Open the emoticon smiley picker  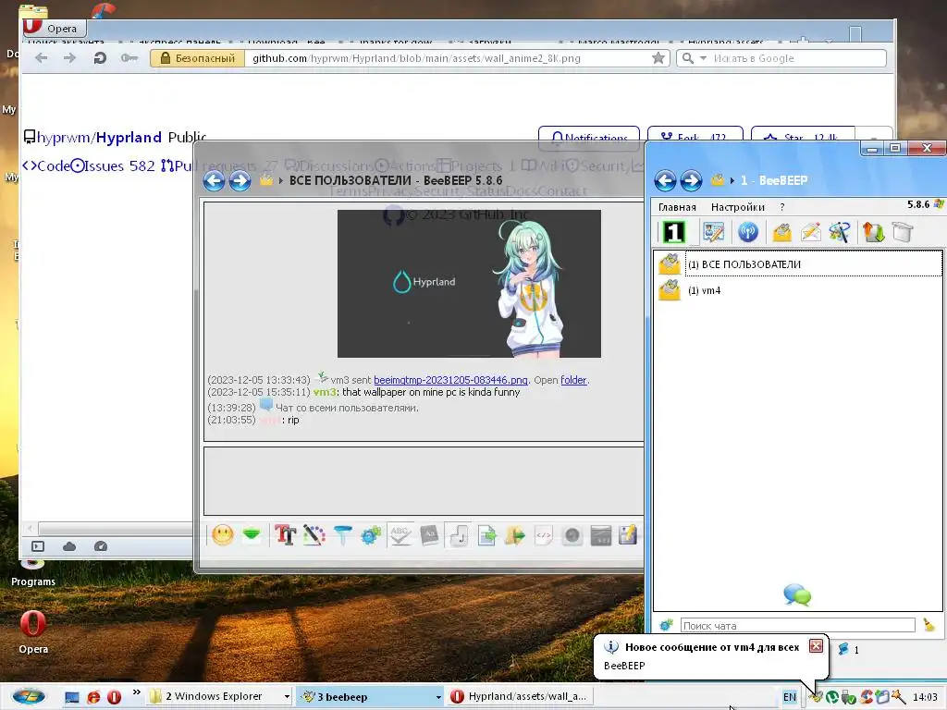(x=222, y=535)
